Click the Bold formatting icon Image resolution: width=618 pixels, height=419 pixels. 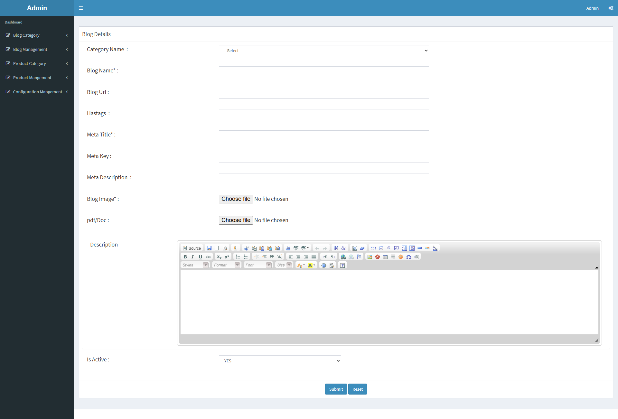coord(185,257)
